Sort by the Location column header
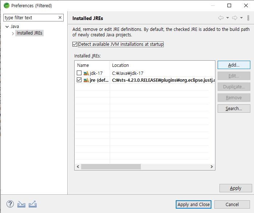This screenshot has width=254, height=213. click(162, 65)
